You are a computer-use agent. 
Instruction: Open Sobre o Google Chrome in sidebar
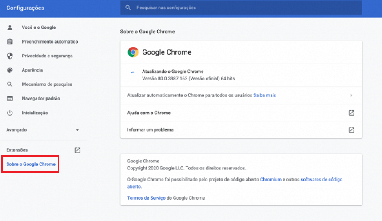(x=31, y=165)
